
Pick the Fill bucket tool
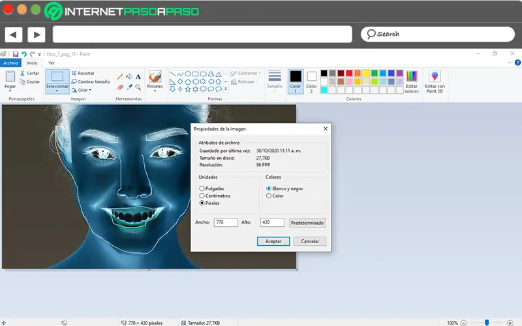[129, 76]
